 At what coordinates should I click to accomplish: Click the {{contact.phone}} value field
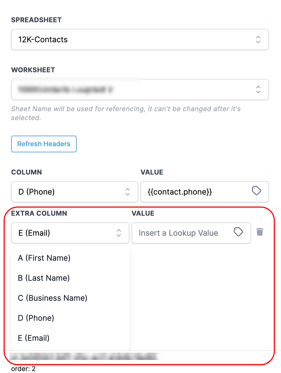[x=205, y=192]
